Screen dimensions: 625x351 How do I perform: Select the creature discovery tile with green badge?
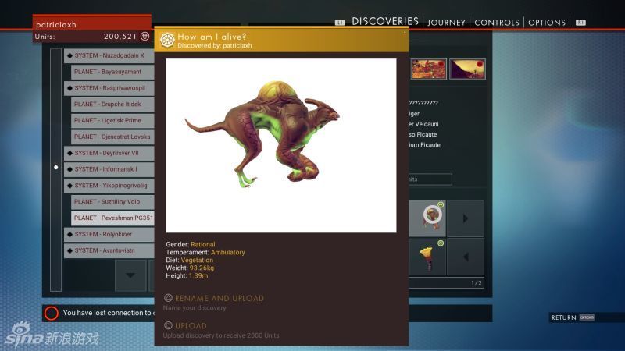tap(427, 218)
